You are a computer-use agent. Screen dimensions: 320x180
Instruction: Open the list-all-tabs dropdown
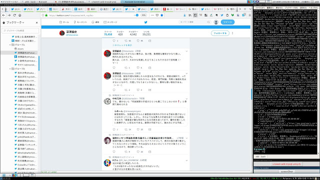coord(250,9)
